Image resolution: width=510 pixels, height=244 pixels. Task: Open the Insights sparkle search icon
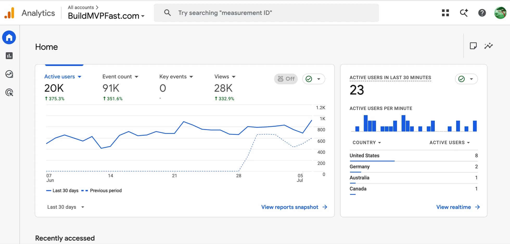click(464, 13)
